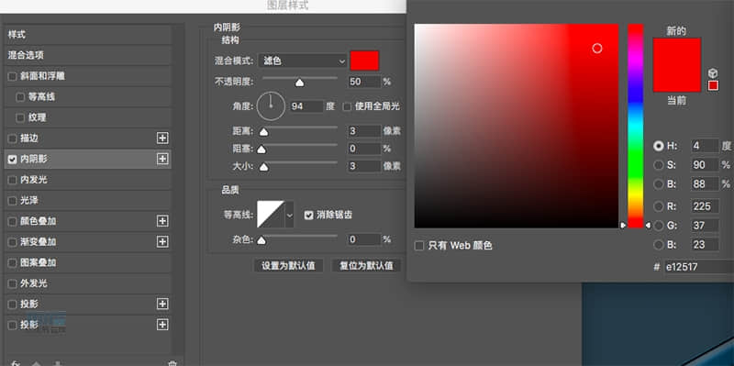Select the blue B radio beside 23
This screenshot has height=366, width=734.
pyautogui.click(x=659, y=244)
